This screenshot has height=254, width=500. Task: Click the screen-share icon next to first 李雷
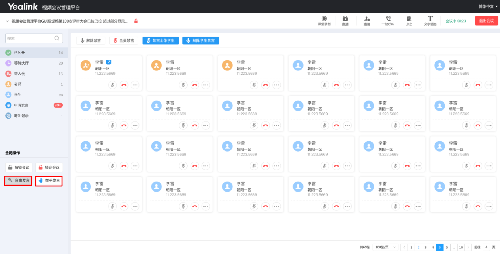[x=109, y=62]
